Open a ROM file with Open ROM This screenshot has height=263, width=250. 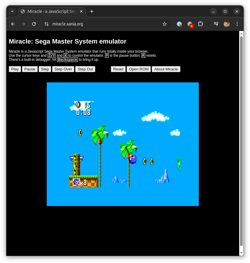[x=139, y=69]
